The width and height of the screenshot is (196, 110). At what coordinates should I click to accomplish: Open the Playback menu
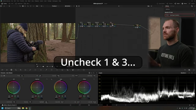tap(37, 1)
